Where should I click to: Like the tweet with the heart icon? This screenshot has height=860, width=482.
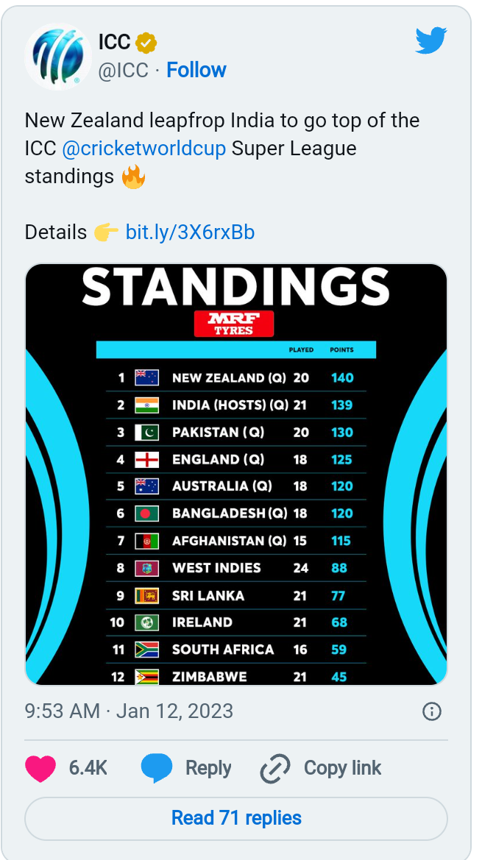tap(40, 768)
